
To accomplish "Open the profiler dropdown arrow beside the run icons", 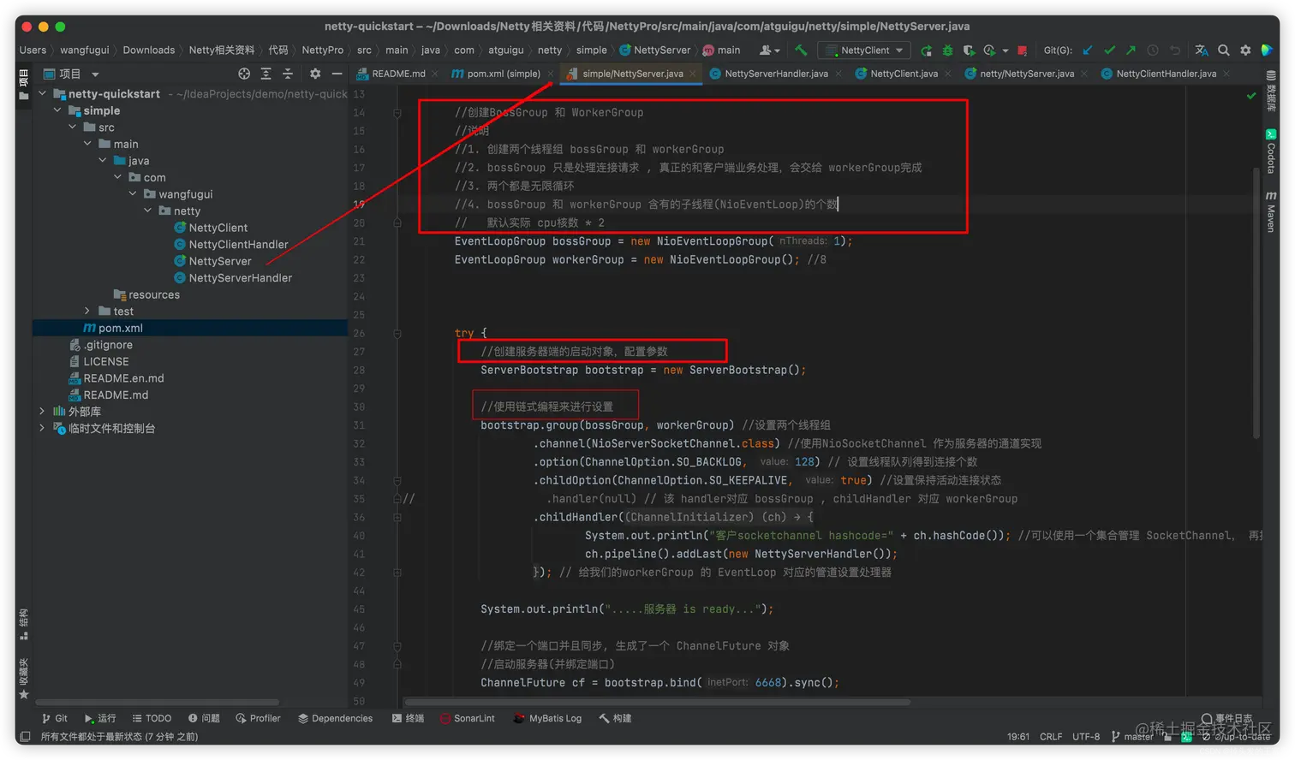I will 1006,50.
